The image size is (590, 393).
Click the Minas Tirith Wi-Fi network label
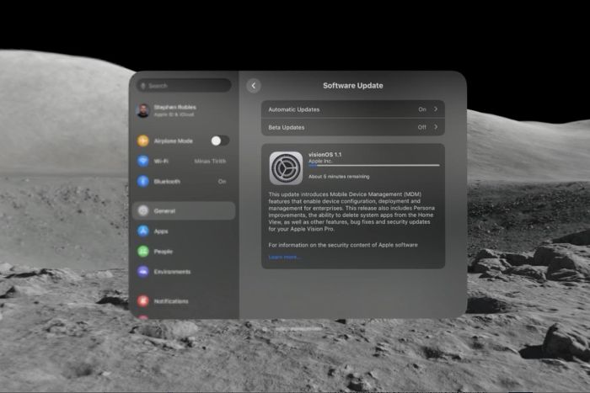click(209, 161)
